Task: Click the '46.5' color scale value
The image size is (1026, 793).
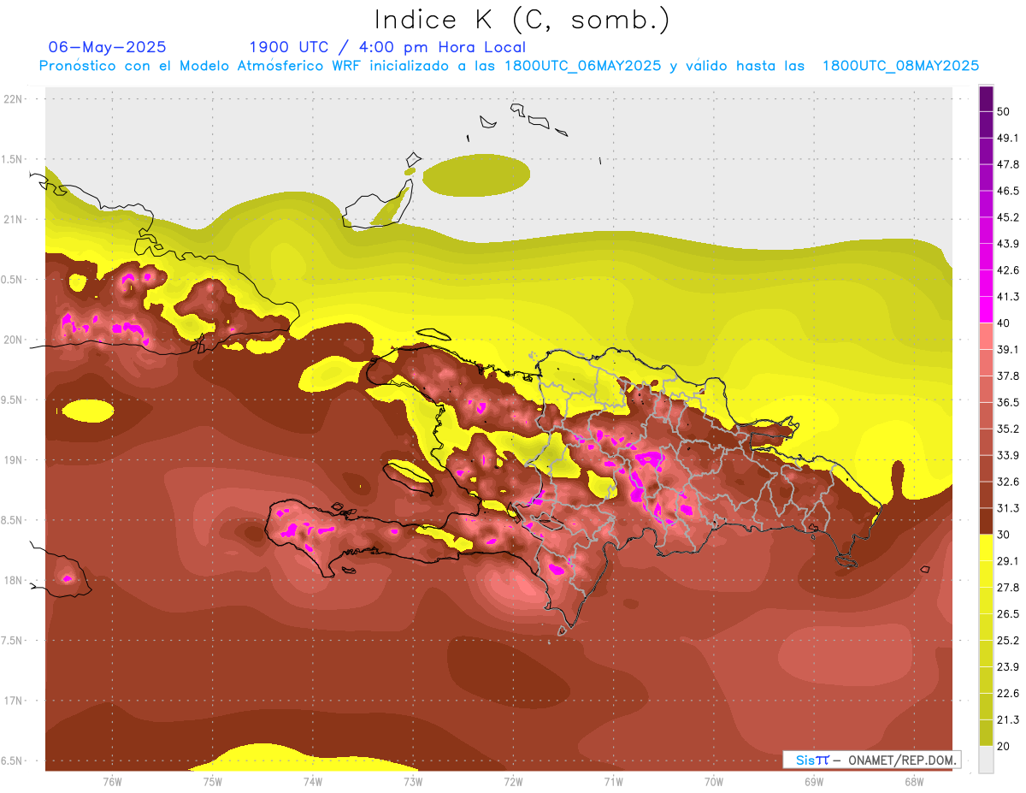Action: [1009, 191]
